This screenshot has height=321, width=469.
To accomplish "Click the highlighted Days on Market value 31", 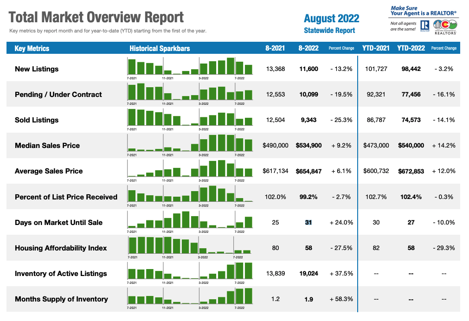I will (x=308, y=222).
